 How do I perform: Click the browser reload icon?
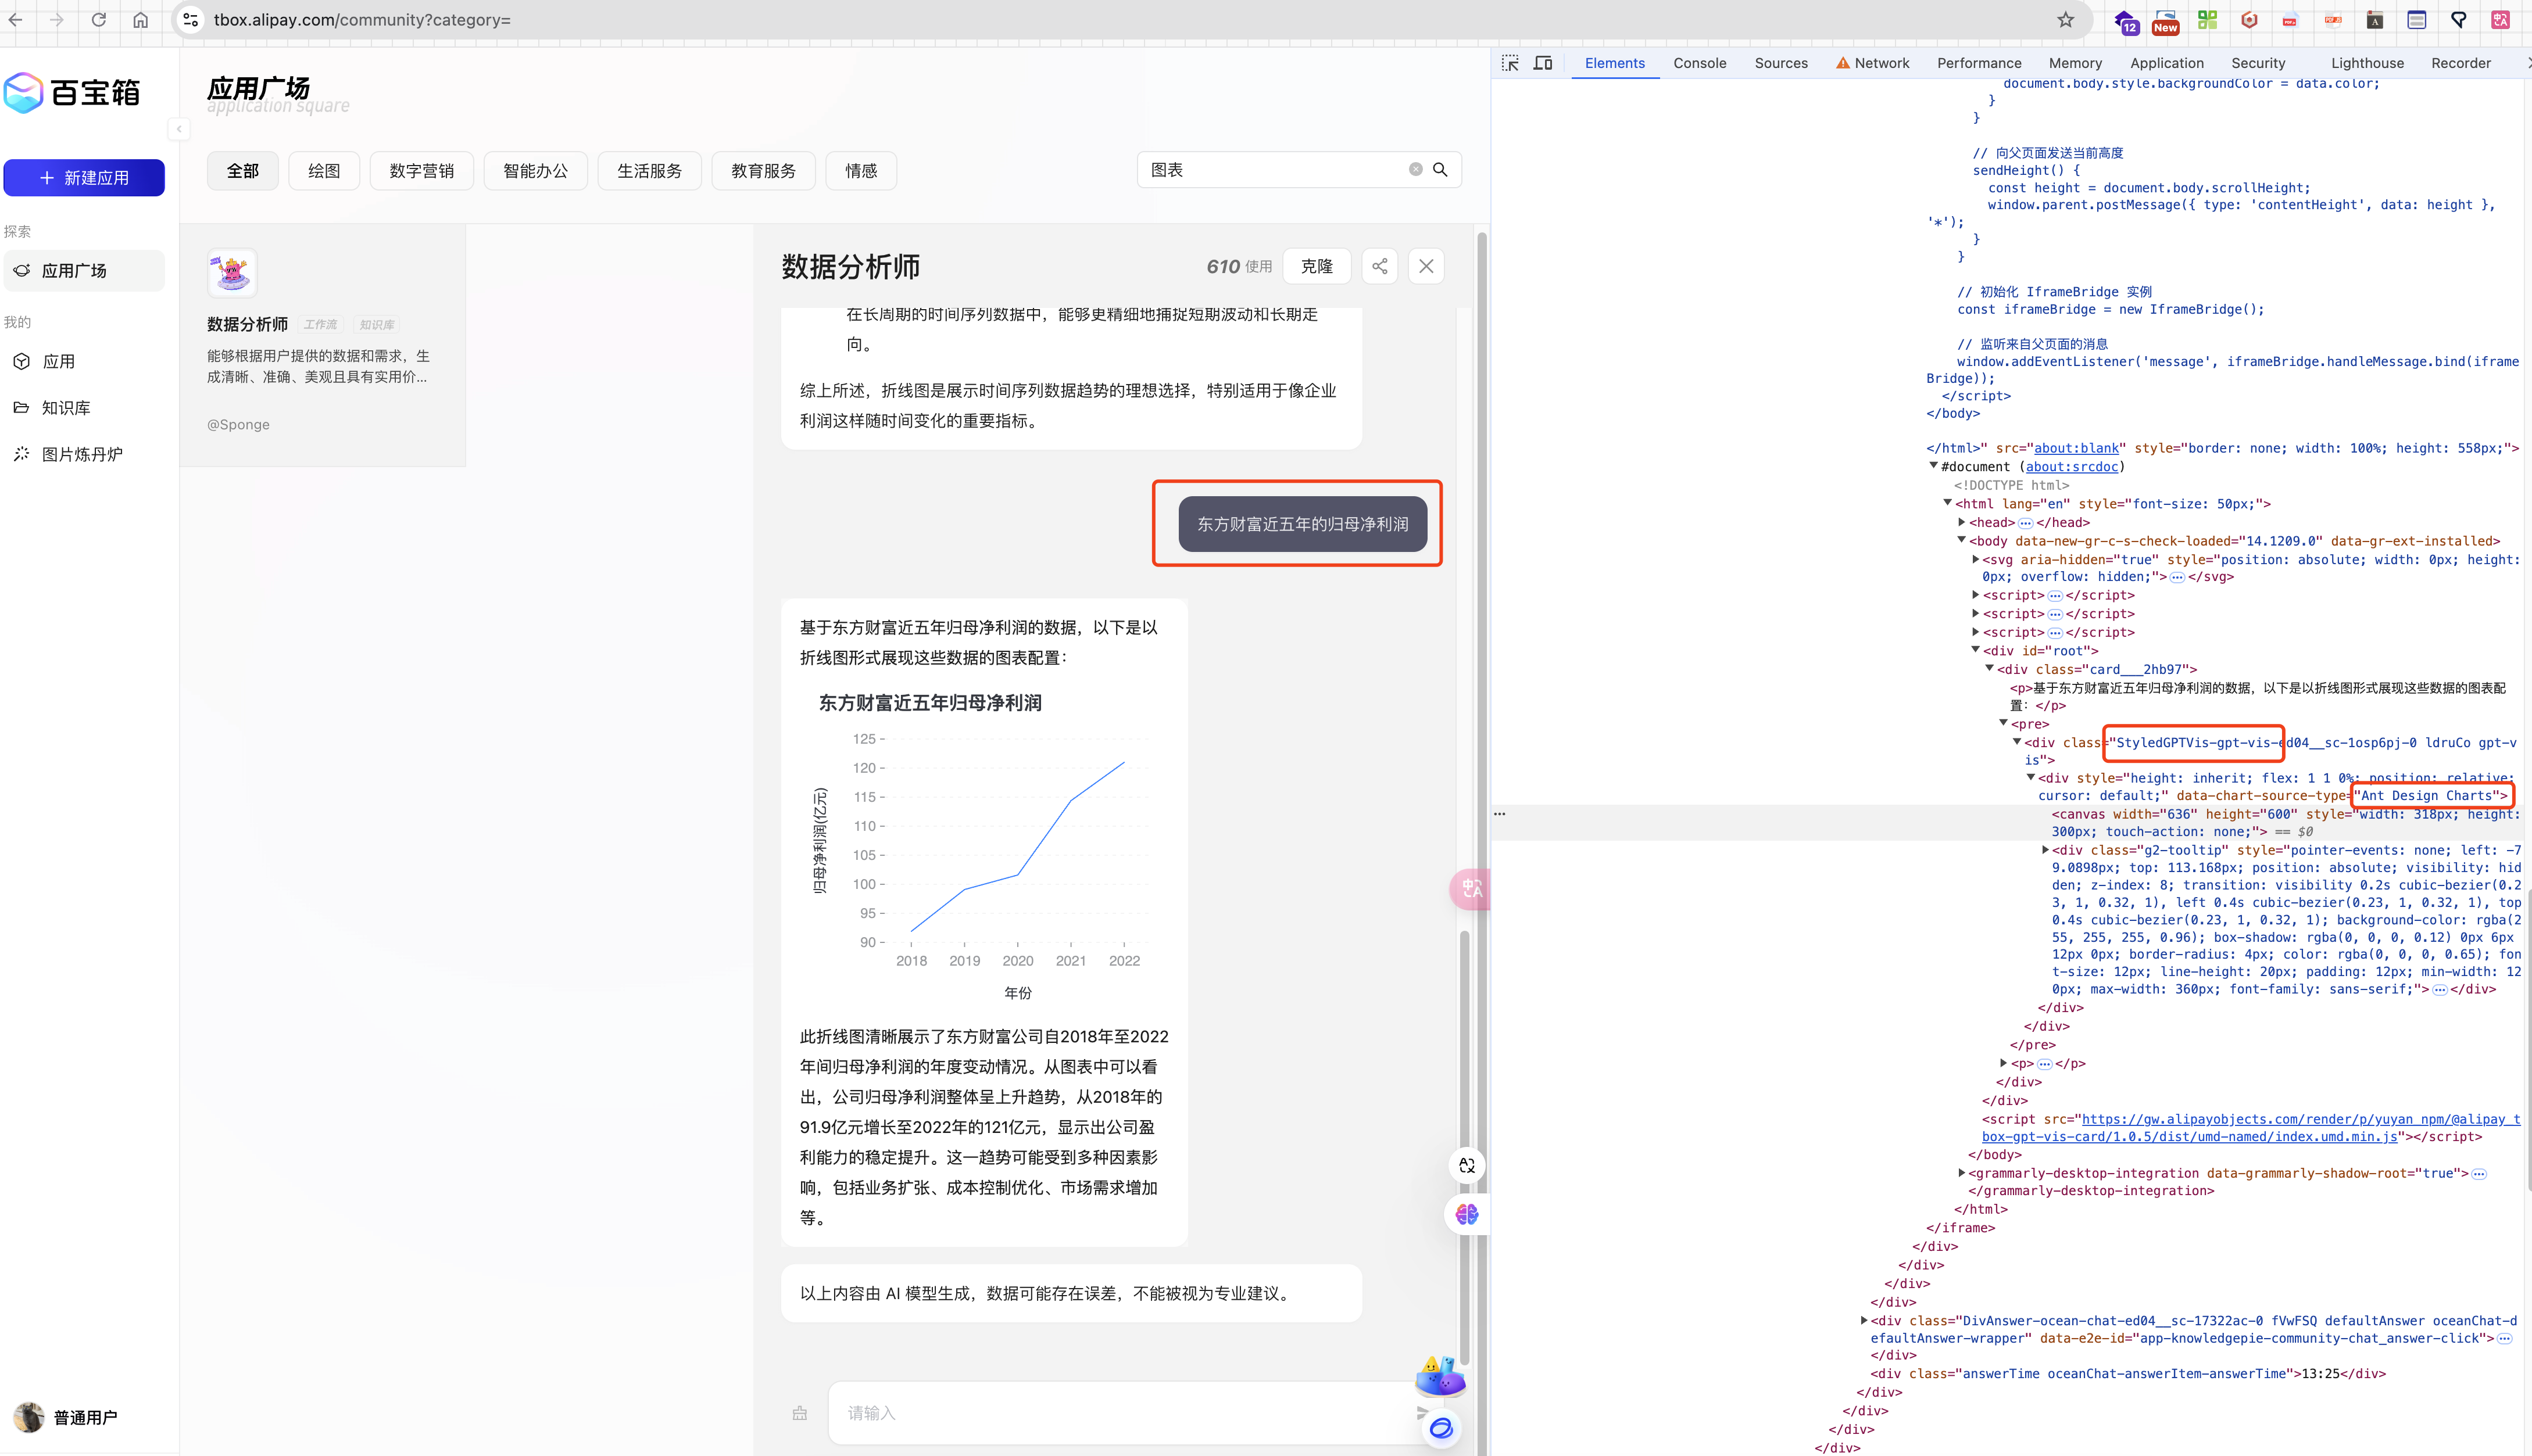[x=98, y=20]
